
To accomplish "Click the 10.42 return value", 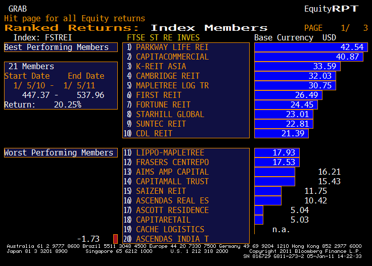I will pyautogui.click(x=315, y=200).
